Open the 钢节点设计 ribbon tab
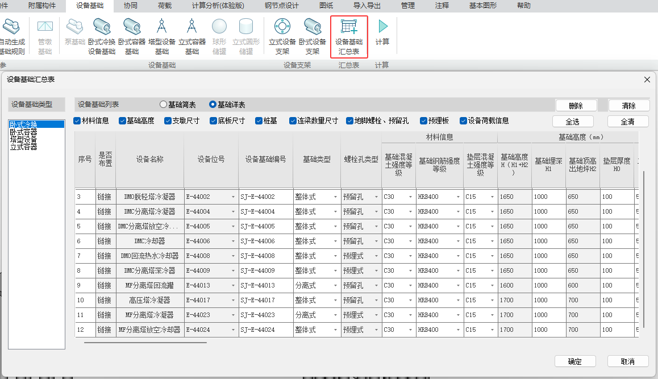The width and height of the screenshot is (658, 379). [281, 6]
